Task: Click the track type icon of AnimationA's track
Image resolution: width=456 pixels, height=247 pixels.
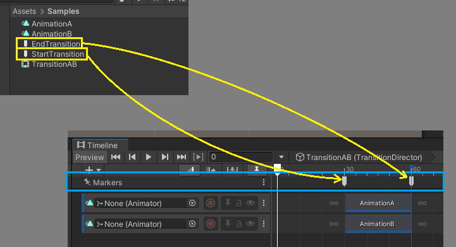Action: click(x=89, y=203)
